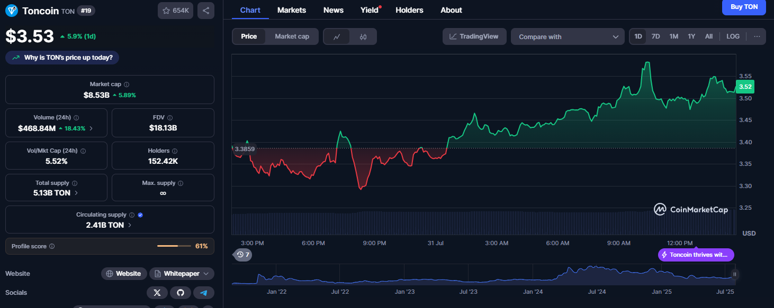The width and height of the screenshot is (774, 308).
Task: Select the 1M time range
Action: (x=673, y=36)
